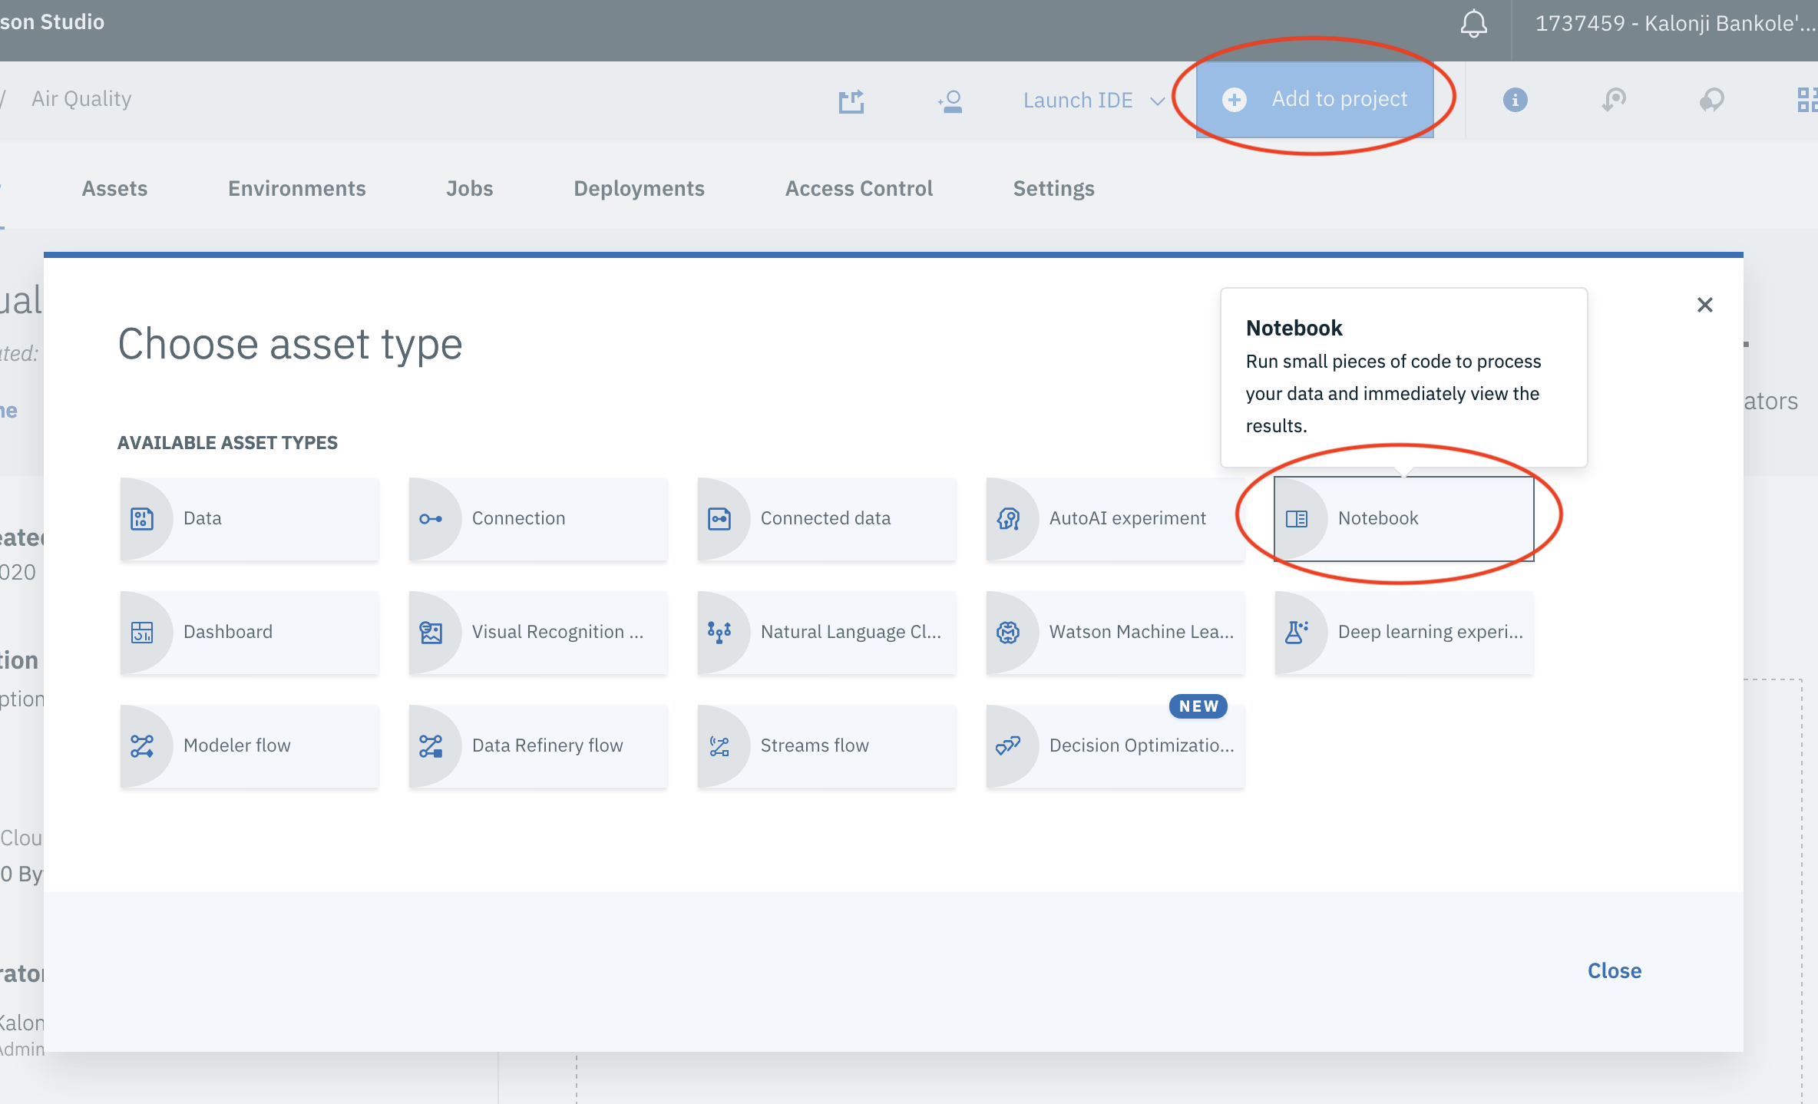The image size is (1818, 1104).
Task: Switch to the Environments tab
Action: coord(296,189)
